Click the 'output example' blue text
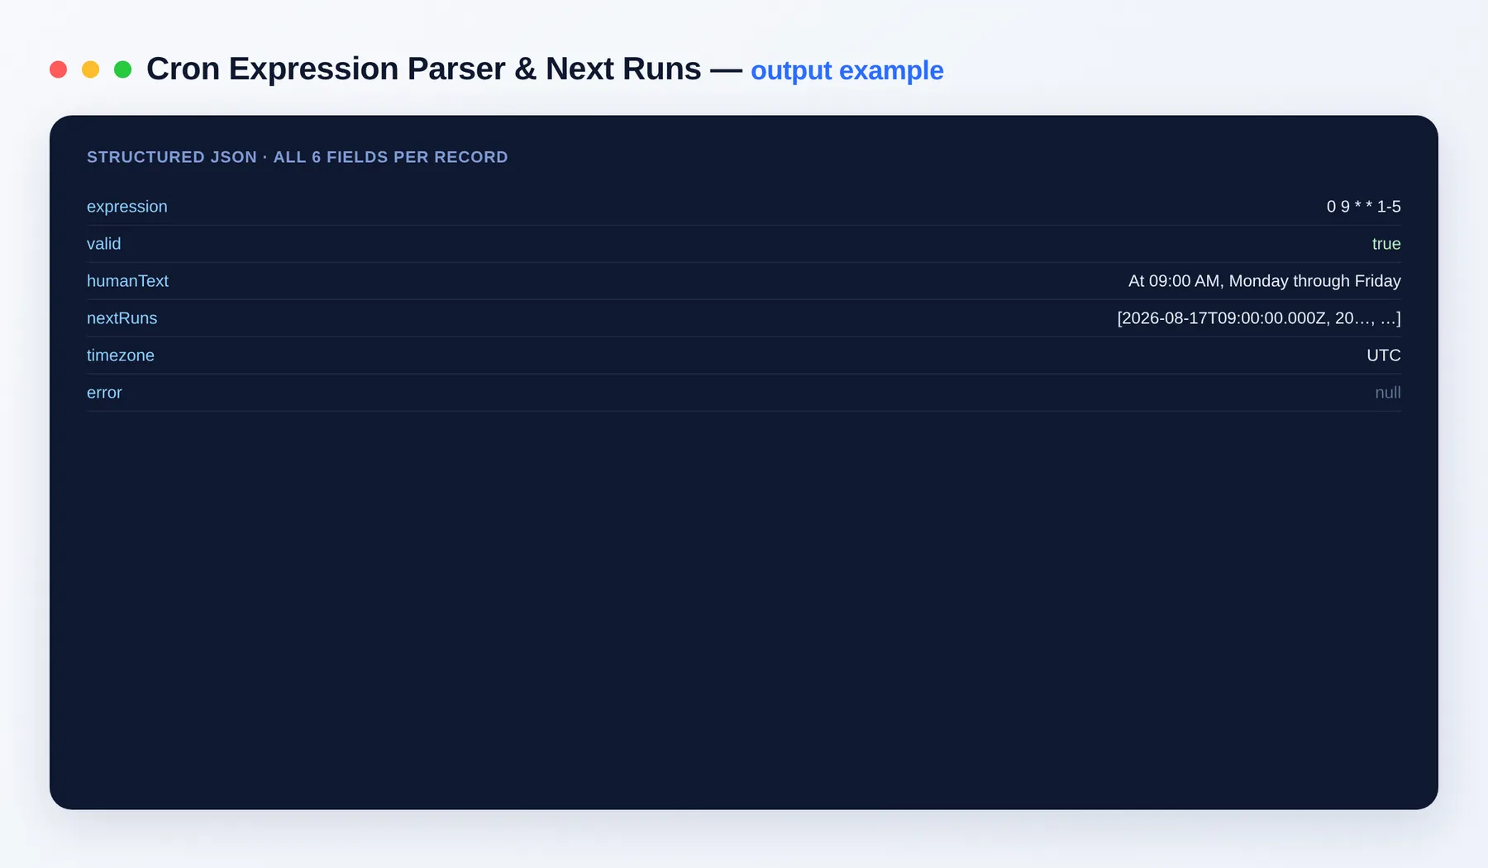This screenshot has width=1488, height=868. (x=847, y=70)
